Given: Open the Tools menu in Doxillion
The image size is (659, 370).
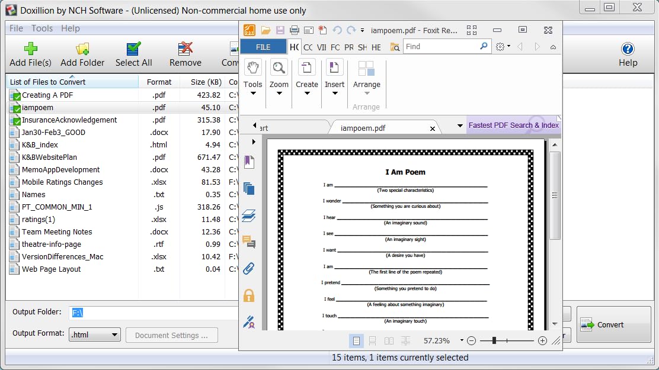Looking at the screenshot, I should click(42, 28).
